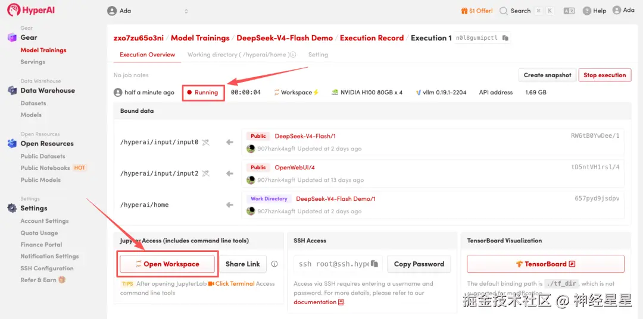Click the SSH documentation link
Viewport: 643px width, 319px height.
[315, 302]
